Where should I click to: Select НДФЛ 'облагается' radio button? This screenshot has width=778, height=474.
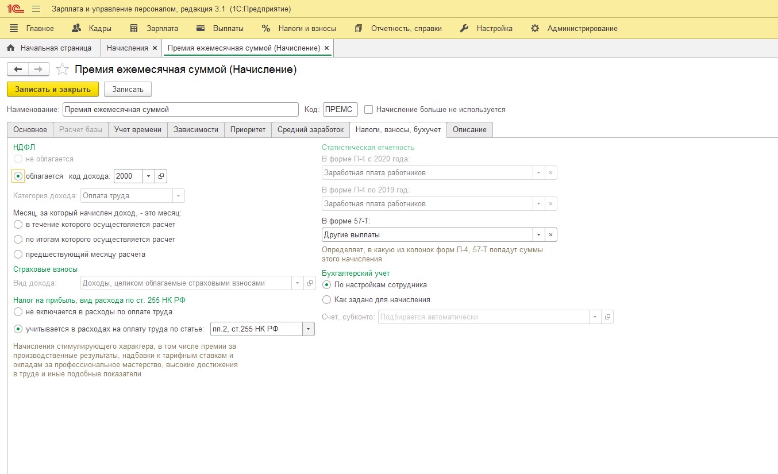[18, 176]
